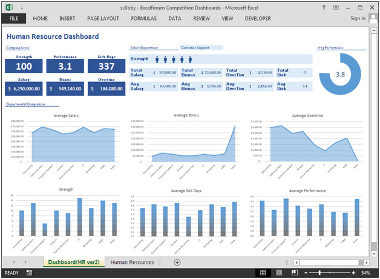Click the zoom slider handle
The height and width of the screenshot is (279, 380).
tap(319, 273)
